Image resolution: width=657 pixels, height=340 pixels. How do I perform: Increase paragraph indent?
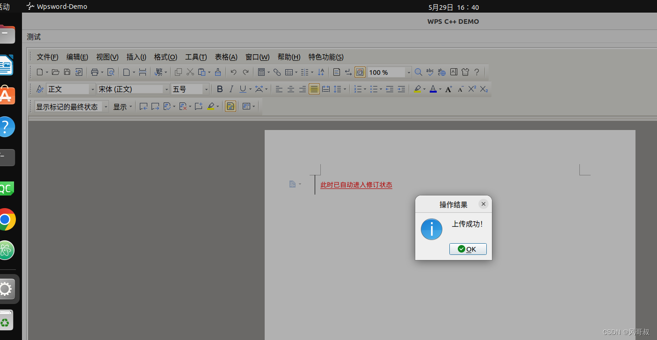[x=401, y=89]
